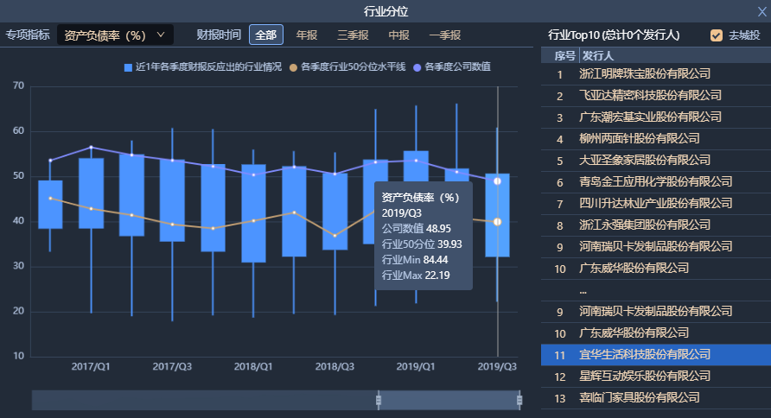Image resolution: width=771 pixels, height=418 pixels.
Task: Toggle 各季度行业50分位水平线 legend marker
Action: click(x=293, y=67)
